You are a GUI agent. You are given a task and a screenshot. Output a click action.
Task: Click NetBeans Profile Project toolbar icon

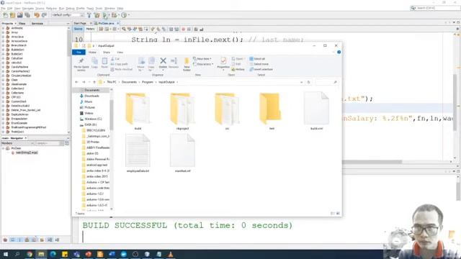[124, 15]
